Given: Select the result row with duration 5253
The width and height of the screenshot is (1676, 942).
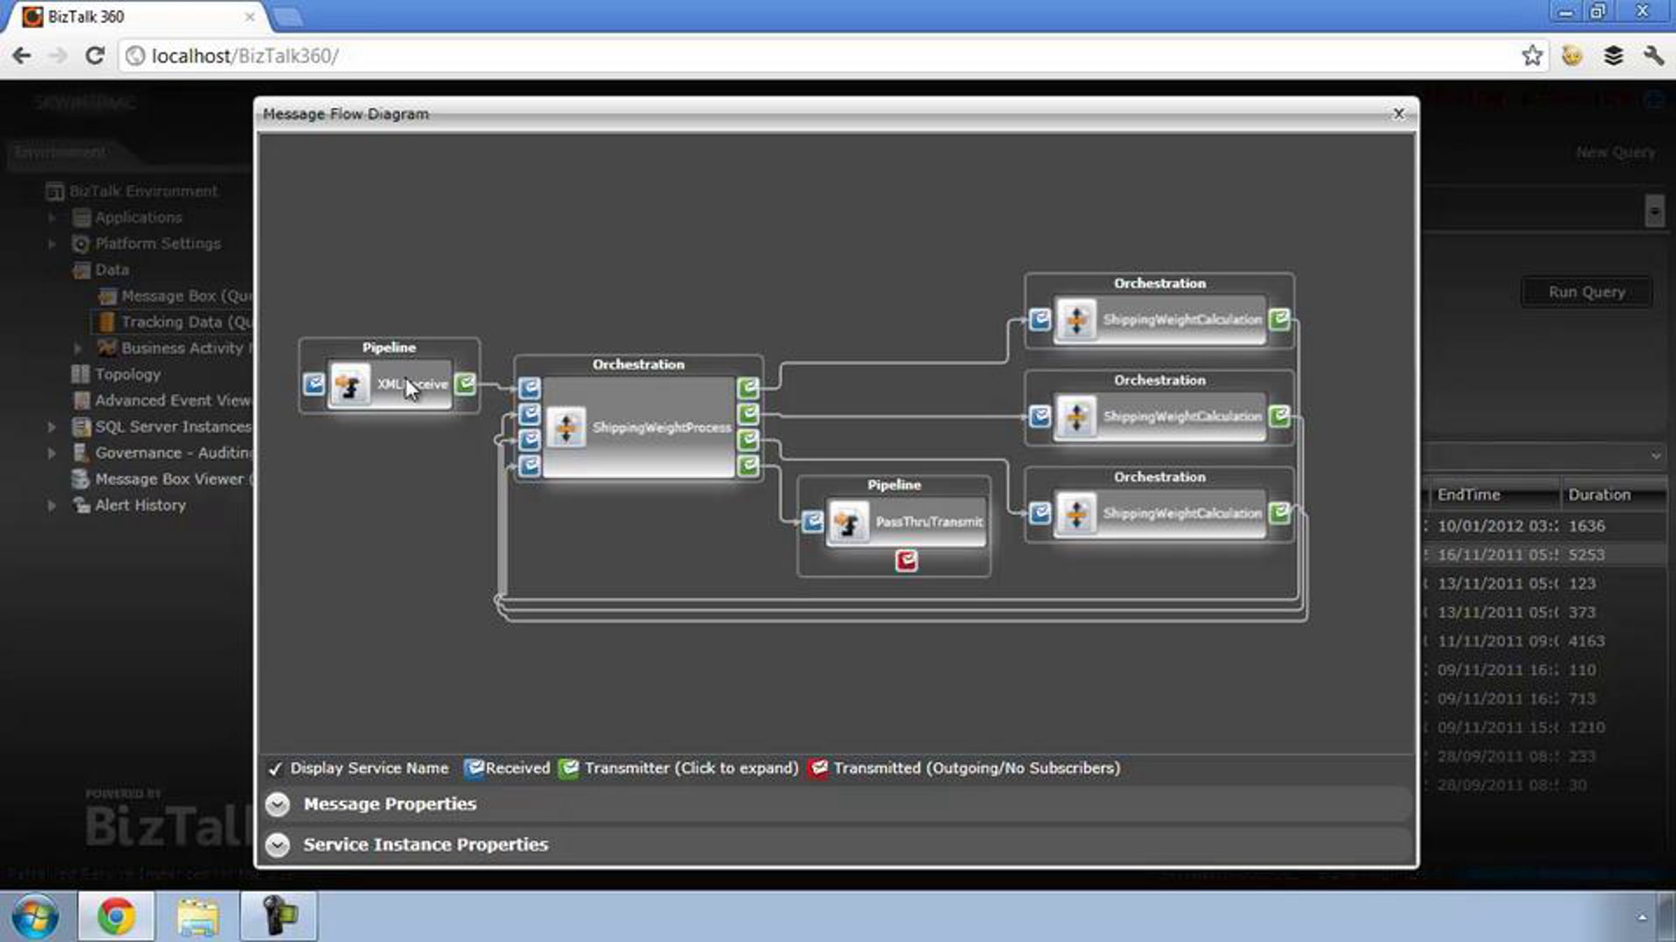Looking at the screenshot, I should coord(1545,555).
